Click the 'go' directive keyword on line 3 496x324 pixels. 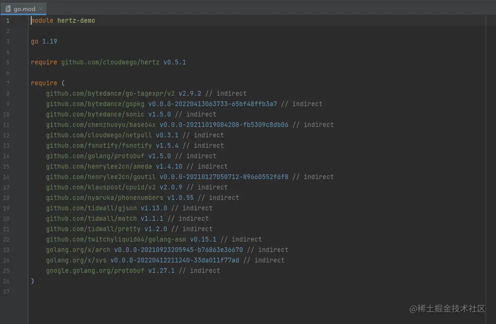[x=35, y=42]
